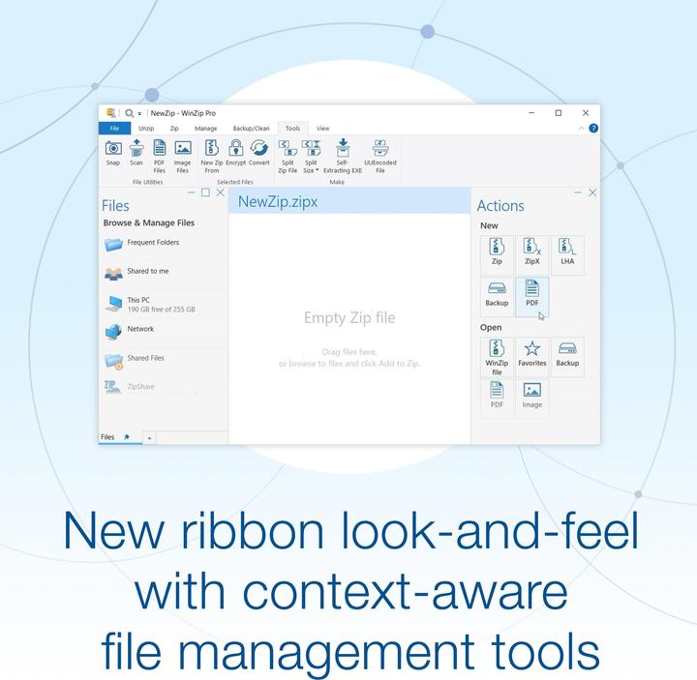Click the Convert icon
Screen dimensions: 697x680
tap(259, 148)
